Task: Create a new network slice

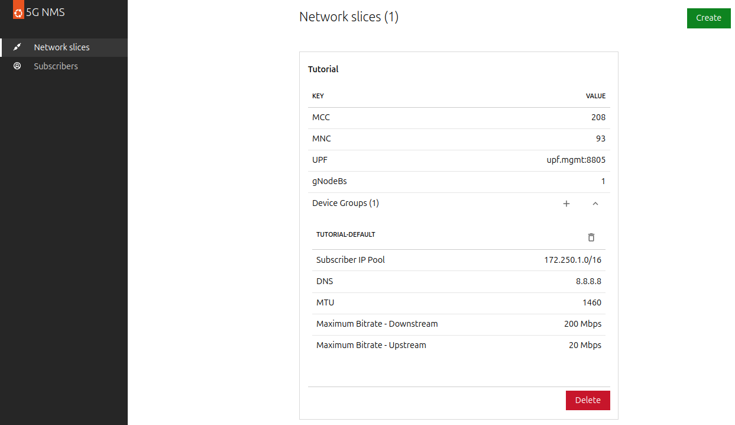Action: tap(708, 18)
